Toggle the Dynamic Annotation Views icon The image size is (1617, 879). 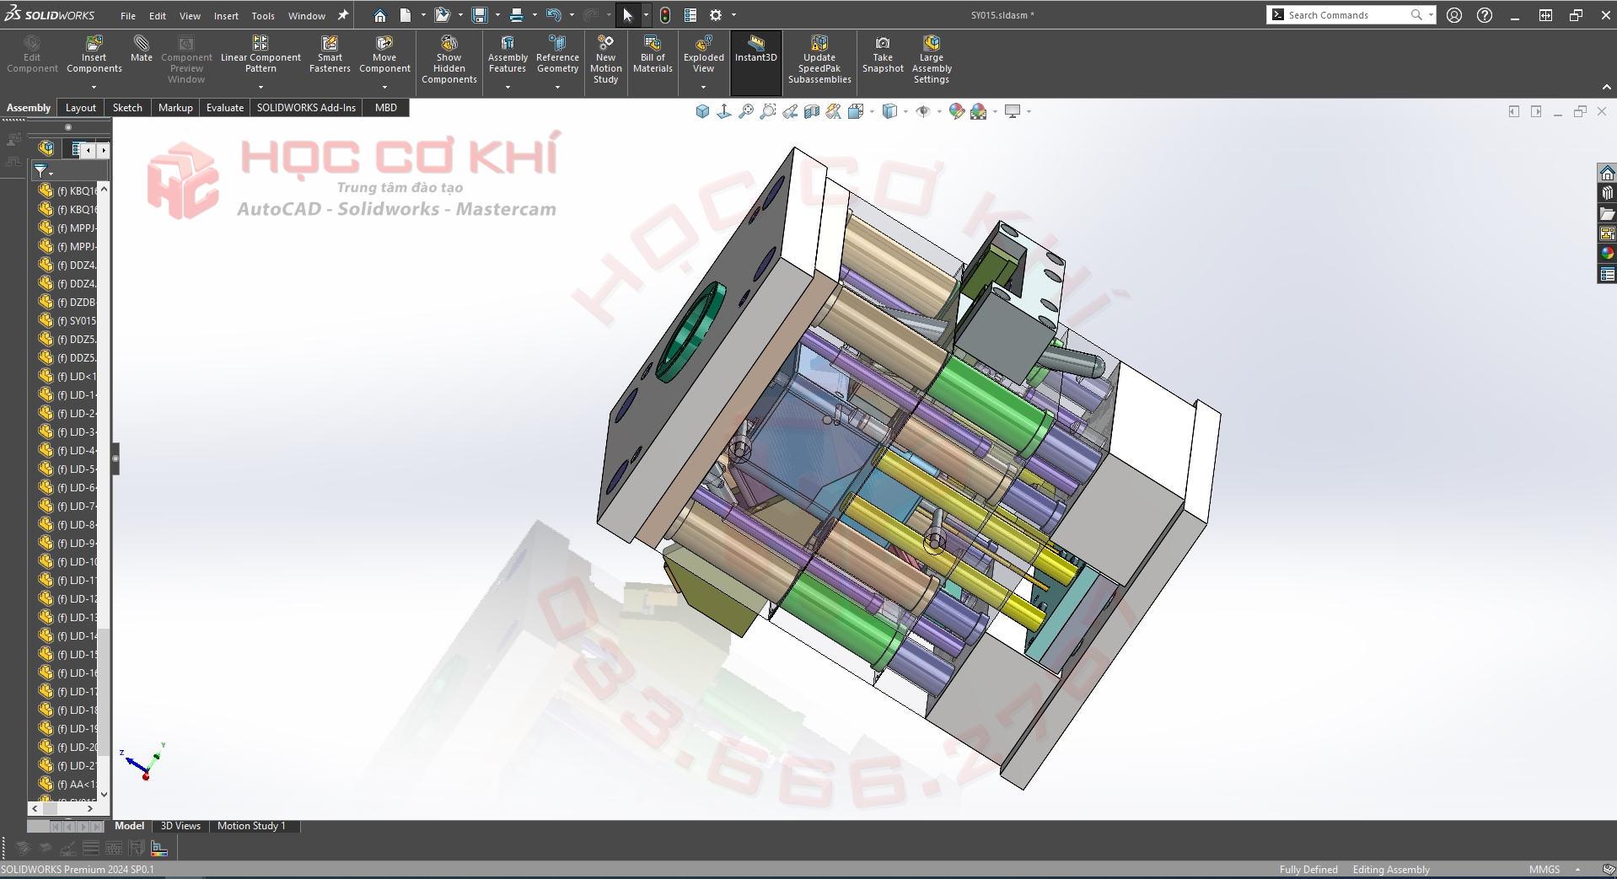(x=834, y=111)
